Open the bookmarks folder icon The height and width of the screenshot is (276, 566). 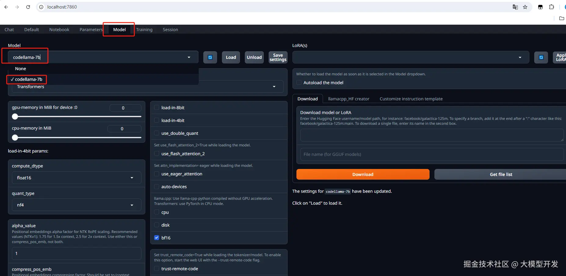click(561, 18)
